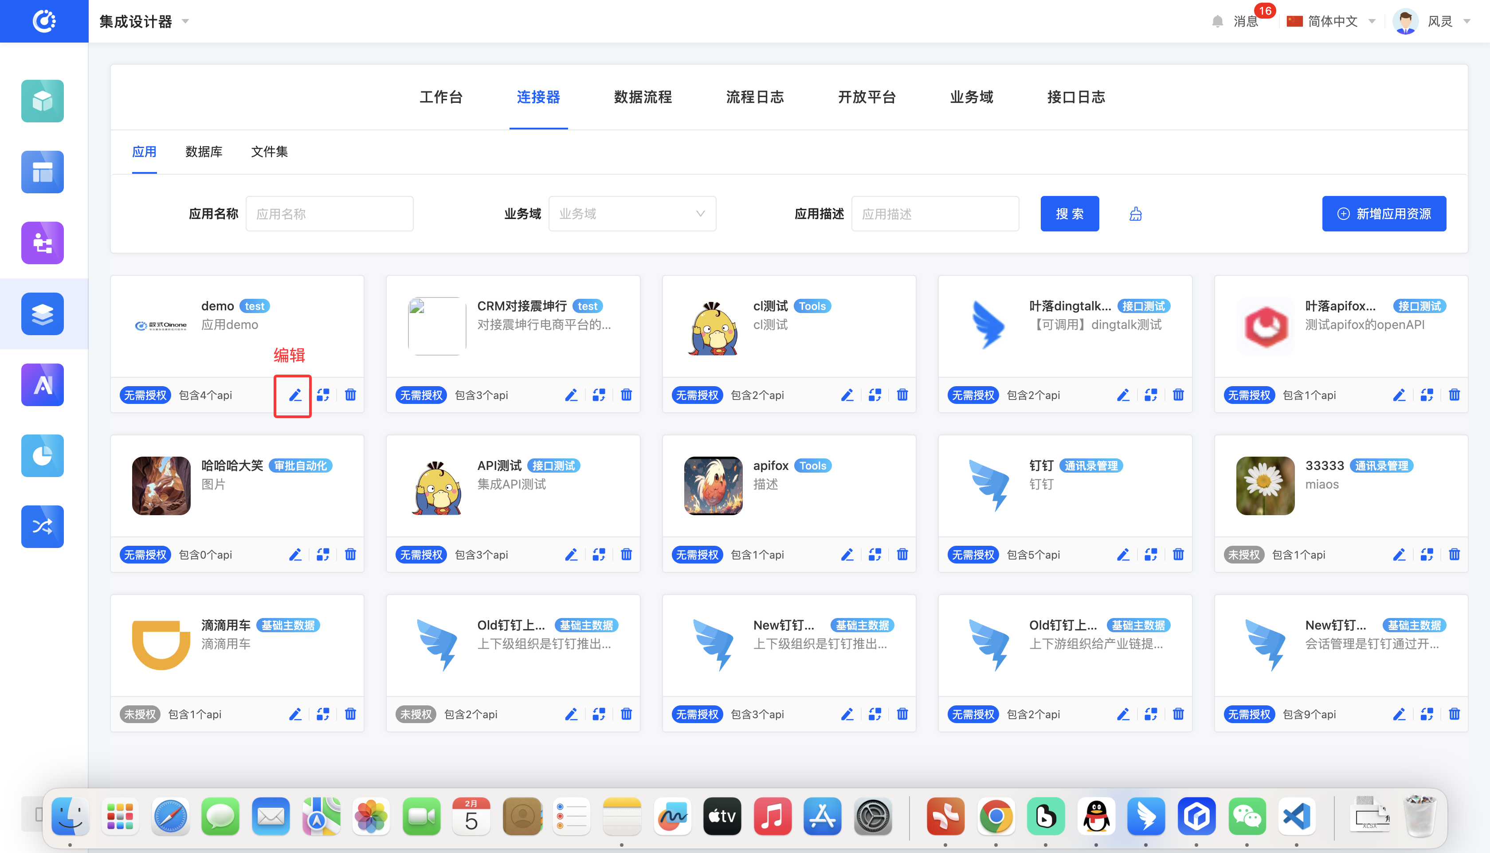Click the 新增应用资源 button

[x=1384, y=214]
